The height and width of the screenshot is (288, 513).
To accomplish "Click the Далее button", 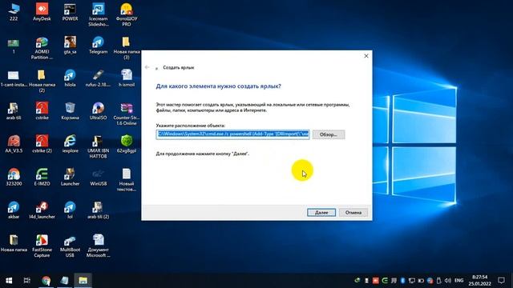I will click(321, 213).
